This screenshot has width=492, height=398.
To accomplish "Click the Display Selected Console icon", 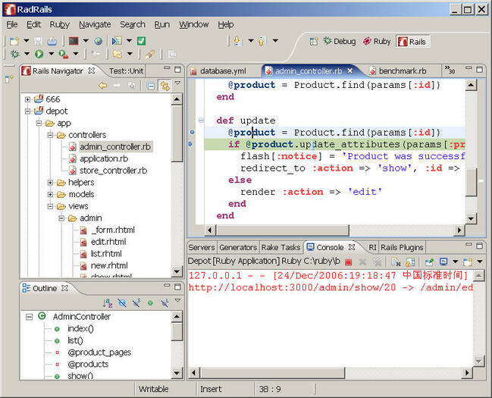I will (443, 262).
